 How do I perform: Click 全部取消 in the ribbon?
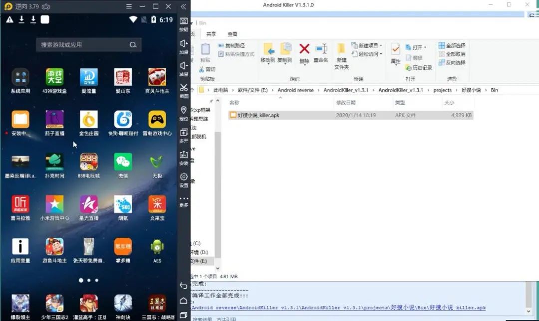tap(452, 54)
